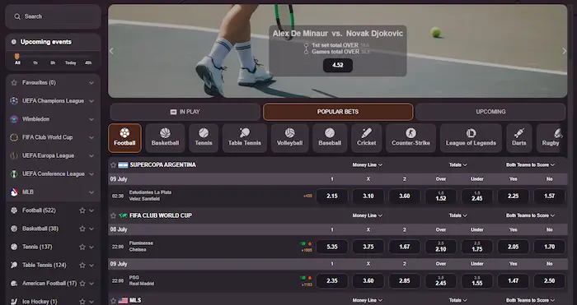Open the Table Tennis sport category
Screen dimensions: 577x305
[x=245, y=138]
